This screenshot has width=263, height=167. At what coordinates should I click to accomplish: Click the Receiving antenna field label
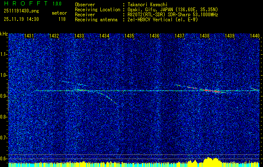click(x=96, y=20)
